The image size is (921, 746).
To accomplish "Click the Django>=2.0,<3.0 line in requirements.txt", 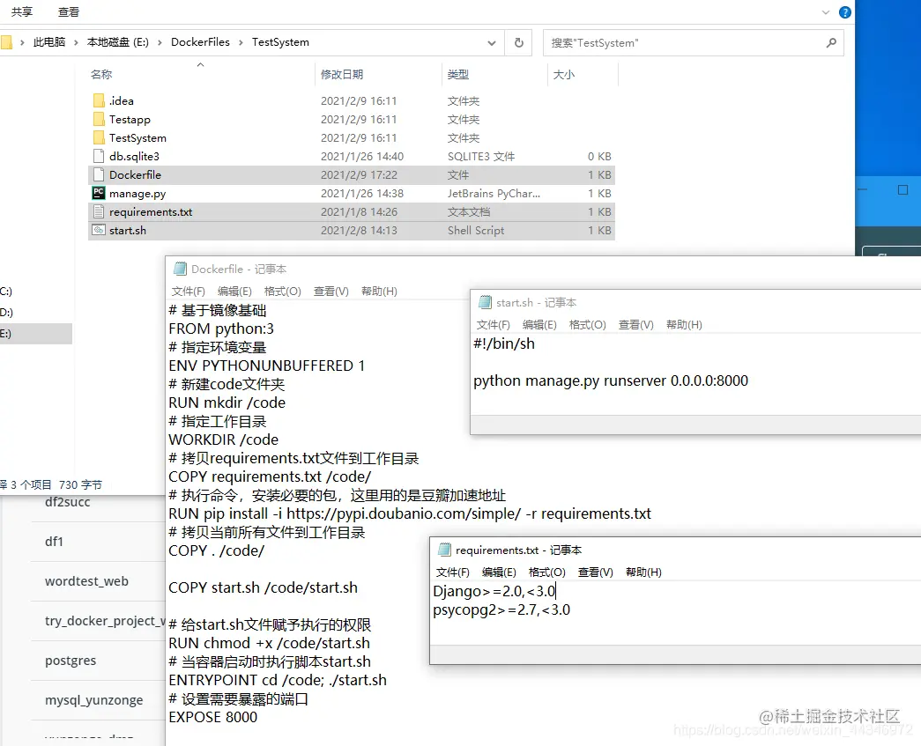I will pos(494,592).
